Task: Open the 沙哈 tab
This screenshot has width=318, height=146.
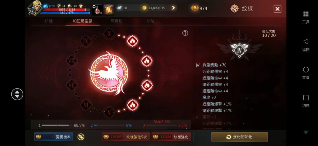Action: click(x=150, y=21)
